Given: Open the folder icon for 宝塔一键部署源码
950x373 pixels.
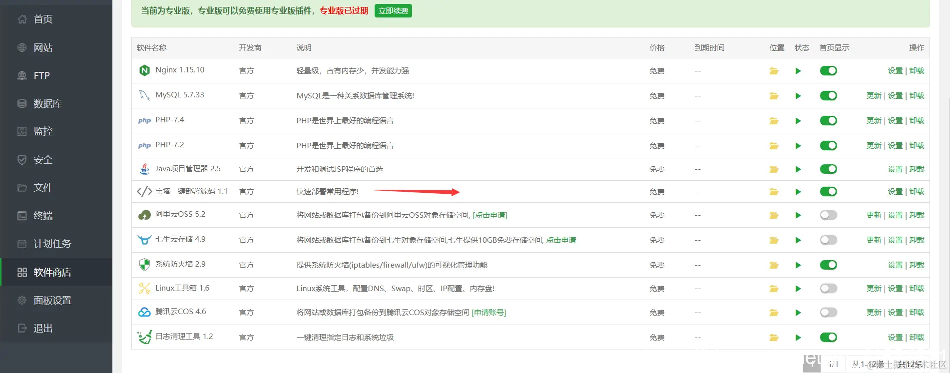Looking at the screenshot, I should [774, 192].
